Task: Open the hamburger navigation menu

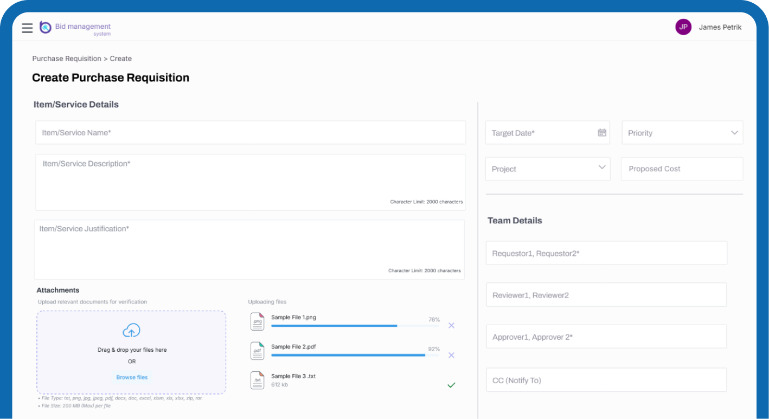Action: [x=27, y=28]
